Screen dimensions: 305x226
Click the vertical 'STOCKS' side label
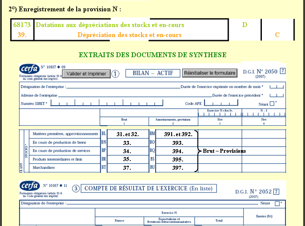pos(27,151)
